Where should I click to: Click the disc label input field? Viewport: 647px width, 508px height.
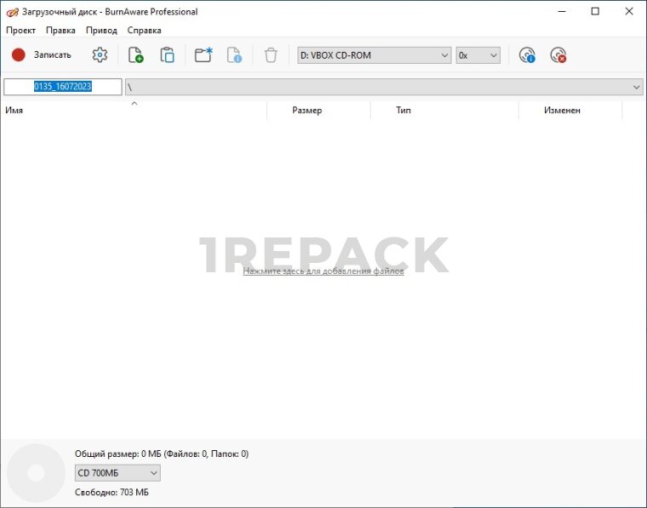tap(62, 87)
